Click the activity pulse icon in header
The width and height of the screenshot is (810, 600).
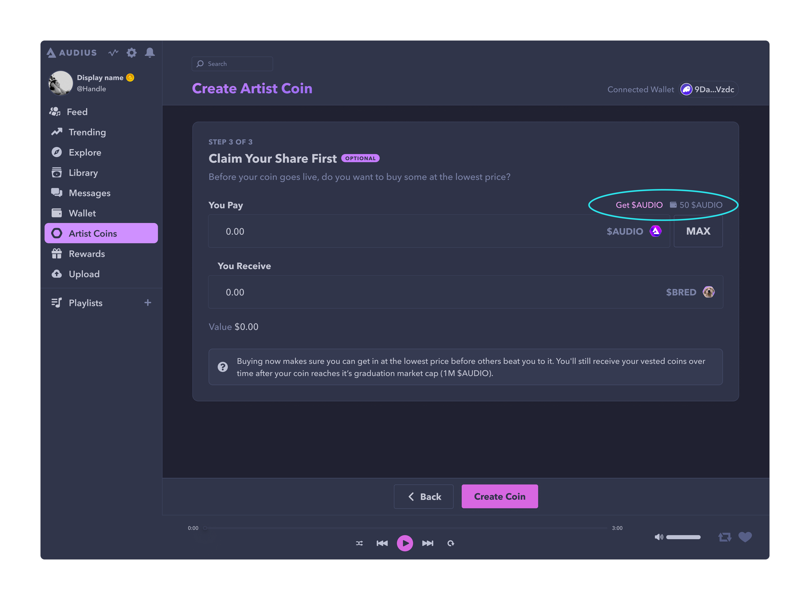[113, 53]
